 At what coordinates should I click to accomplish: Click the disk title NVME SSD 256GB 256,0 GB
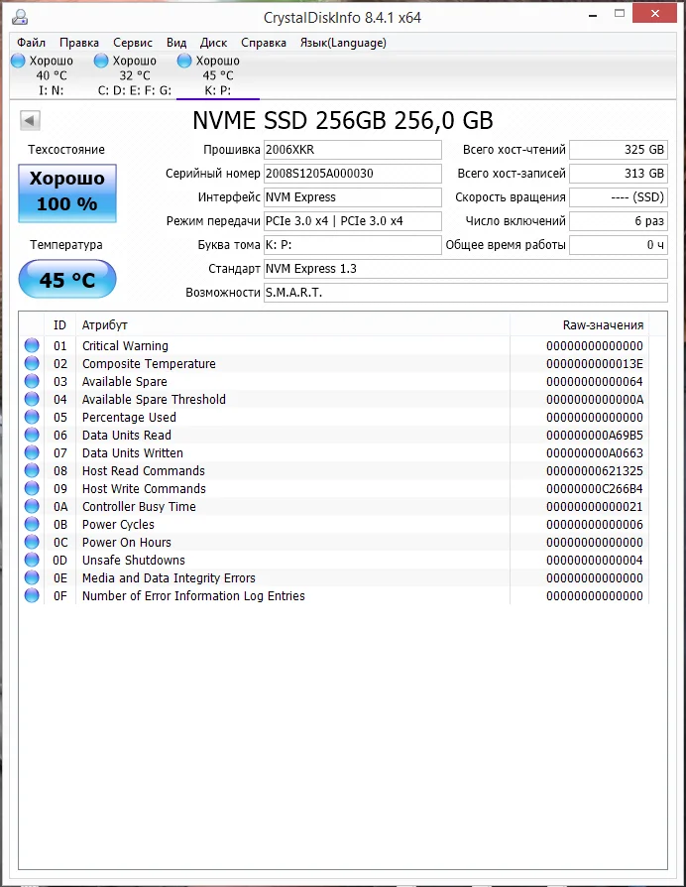343,120
